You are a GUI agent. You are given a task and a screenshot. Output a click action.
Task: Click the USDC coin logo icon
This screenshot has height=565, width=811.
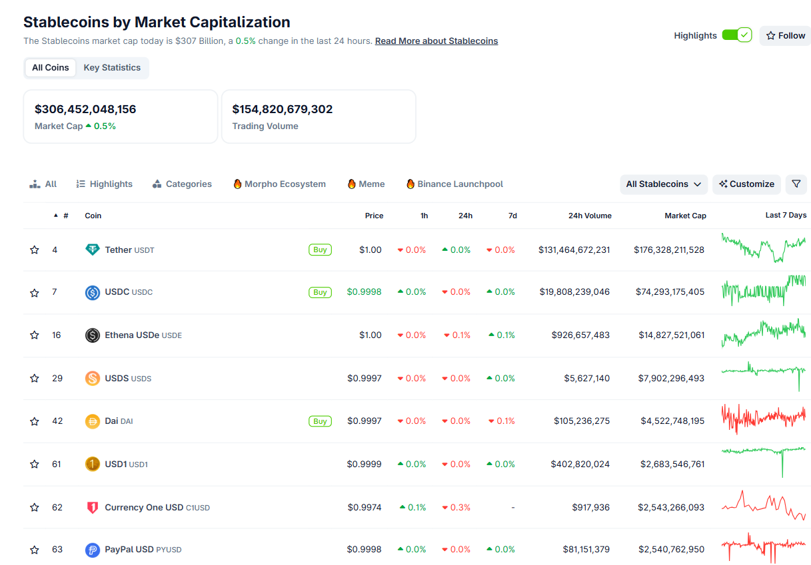93,292
